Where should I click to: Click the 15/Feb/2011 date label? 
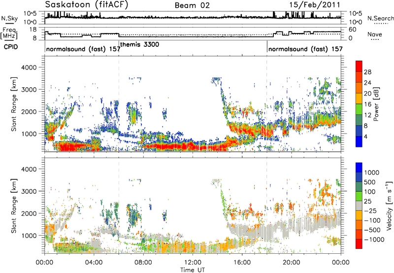(x=315, y=5)
